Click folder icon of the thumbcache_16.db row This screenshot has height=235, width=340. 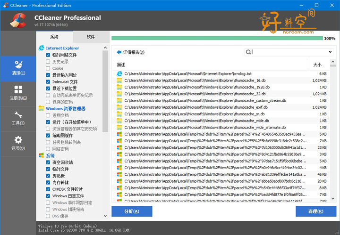pos(119,81)
